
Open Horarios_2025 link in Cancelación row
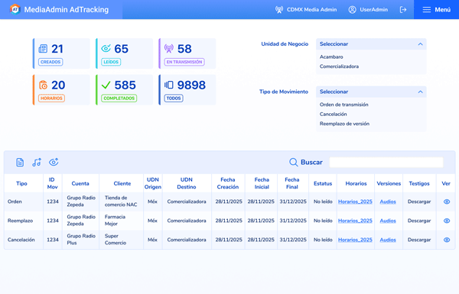tap(355, 240)
